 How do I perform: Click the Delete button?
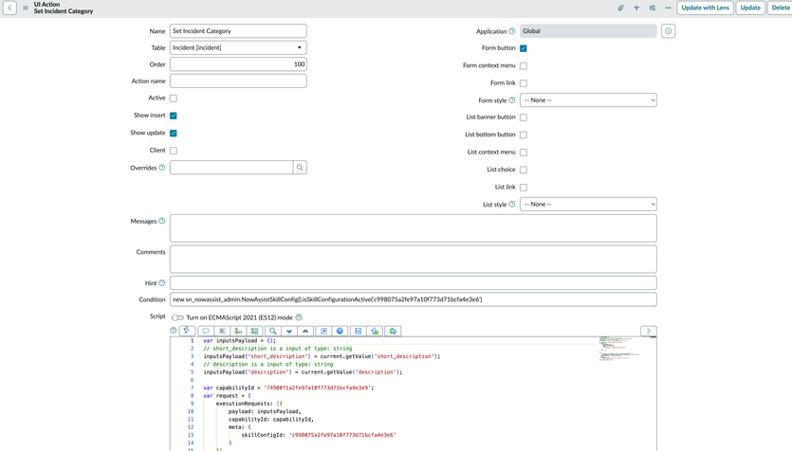pos(780,8)
